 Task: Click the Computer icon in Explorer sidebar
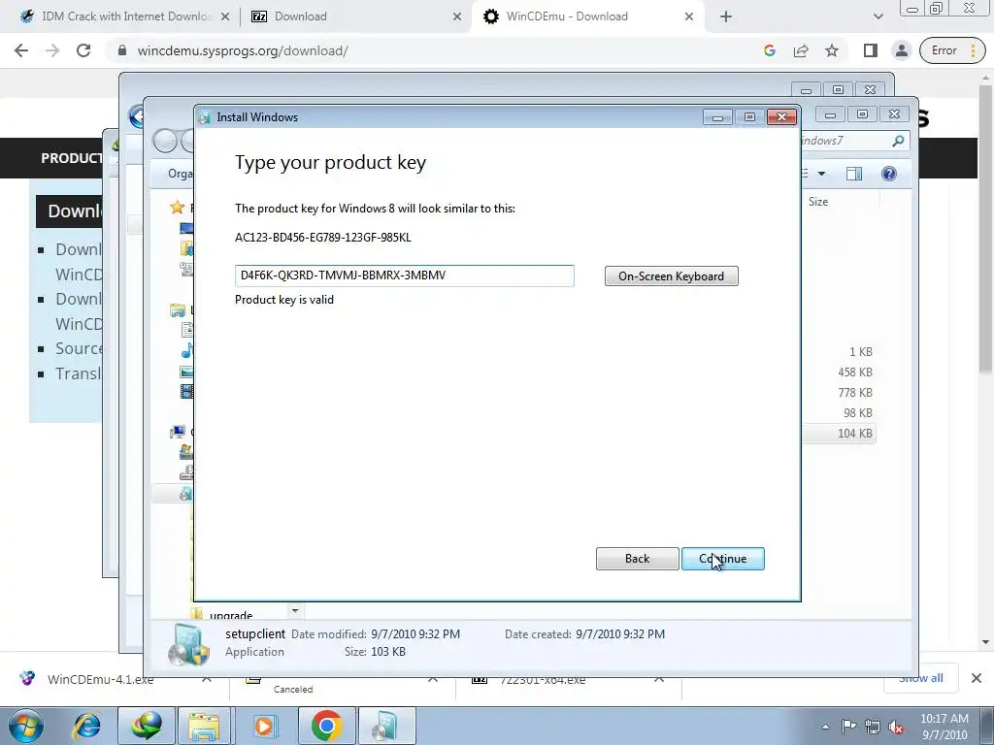click(178, 432)
